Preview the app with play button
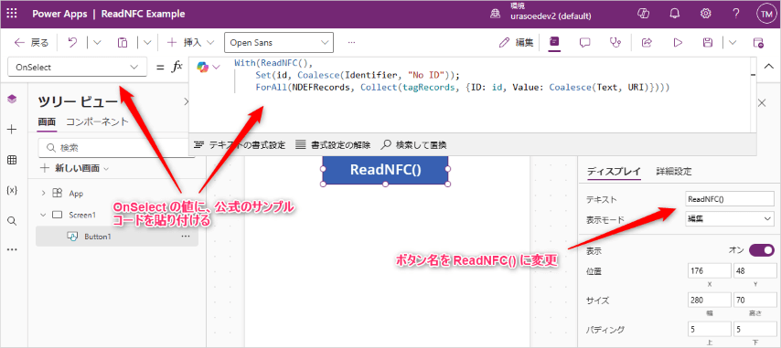Viewport: 781px width, 348px height. point(678,43)
